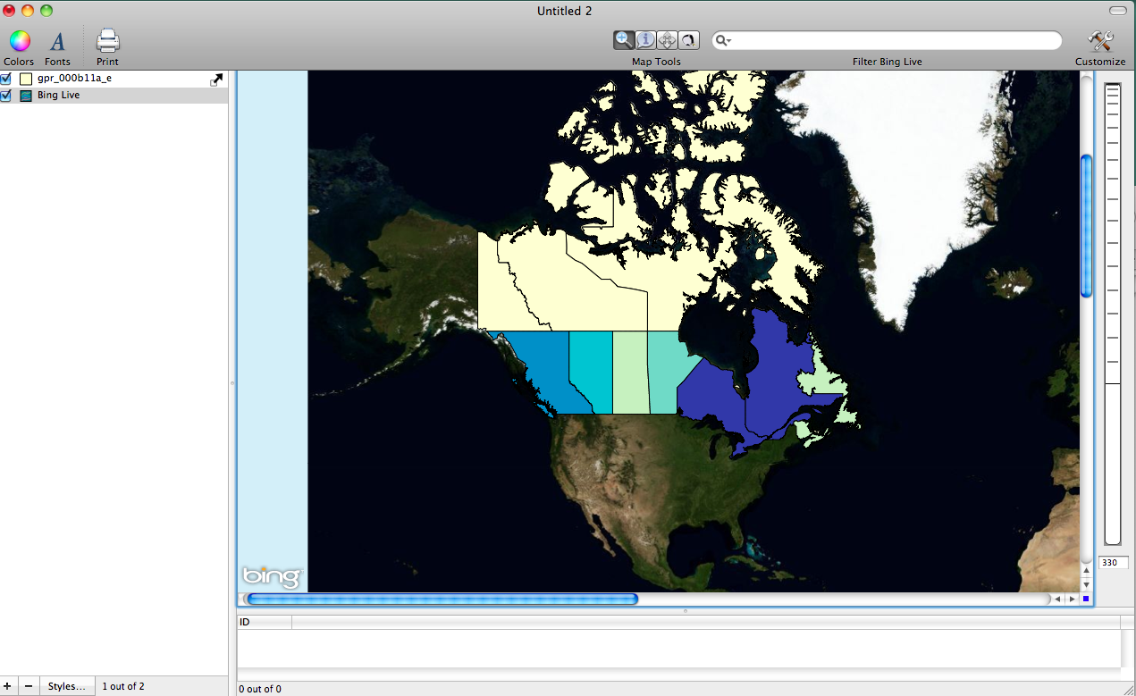Screen dimensions: 1136x696
Task: Click the 330 scale input field
Action: point(1112,562)
